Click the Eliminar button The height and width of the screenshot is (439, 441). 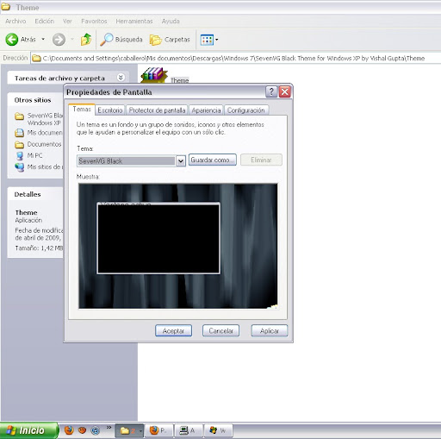point(261,160)
